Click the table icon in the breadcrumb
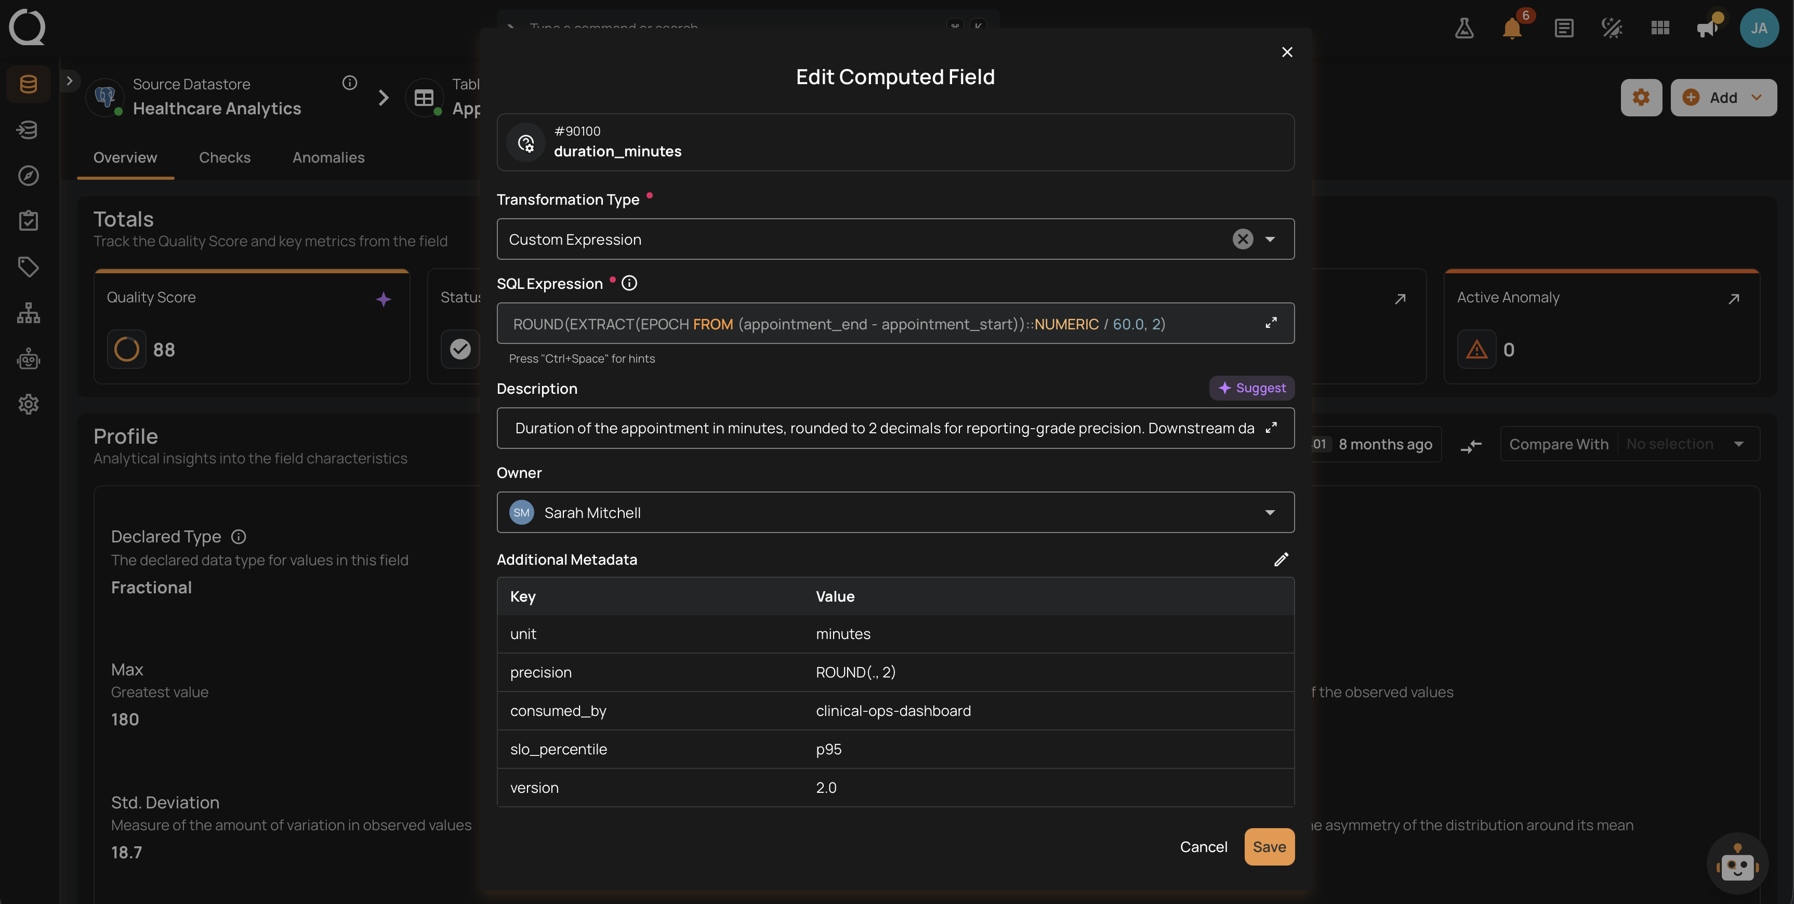 (x=424, y=98)
